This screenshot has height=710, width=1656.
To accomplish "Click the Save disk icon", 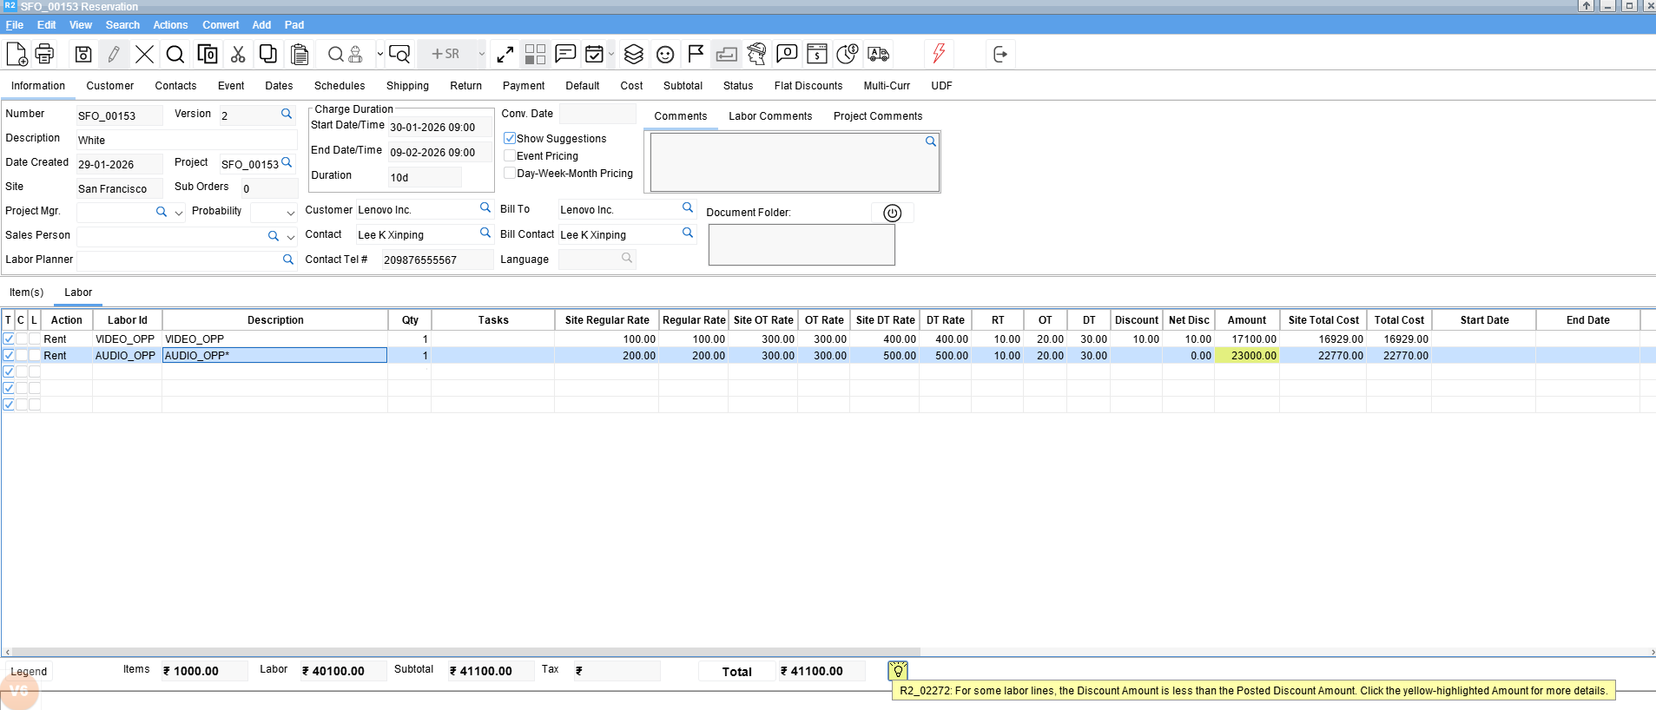I will tap(83, 54).
